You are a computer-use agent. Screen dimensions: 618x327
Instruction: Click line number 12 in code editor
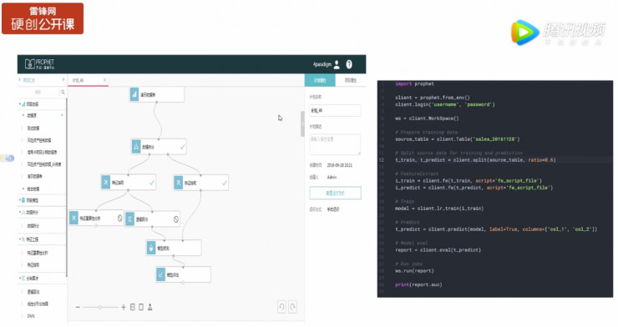click(x=381, y=160)
